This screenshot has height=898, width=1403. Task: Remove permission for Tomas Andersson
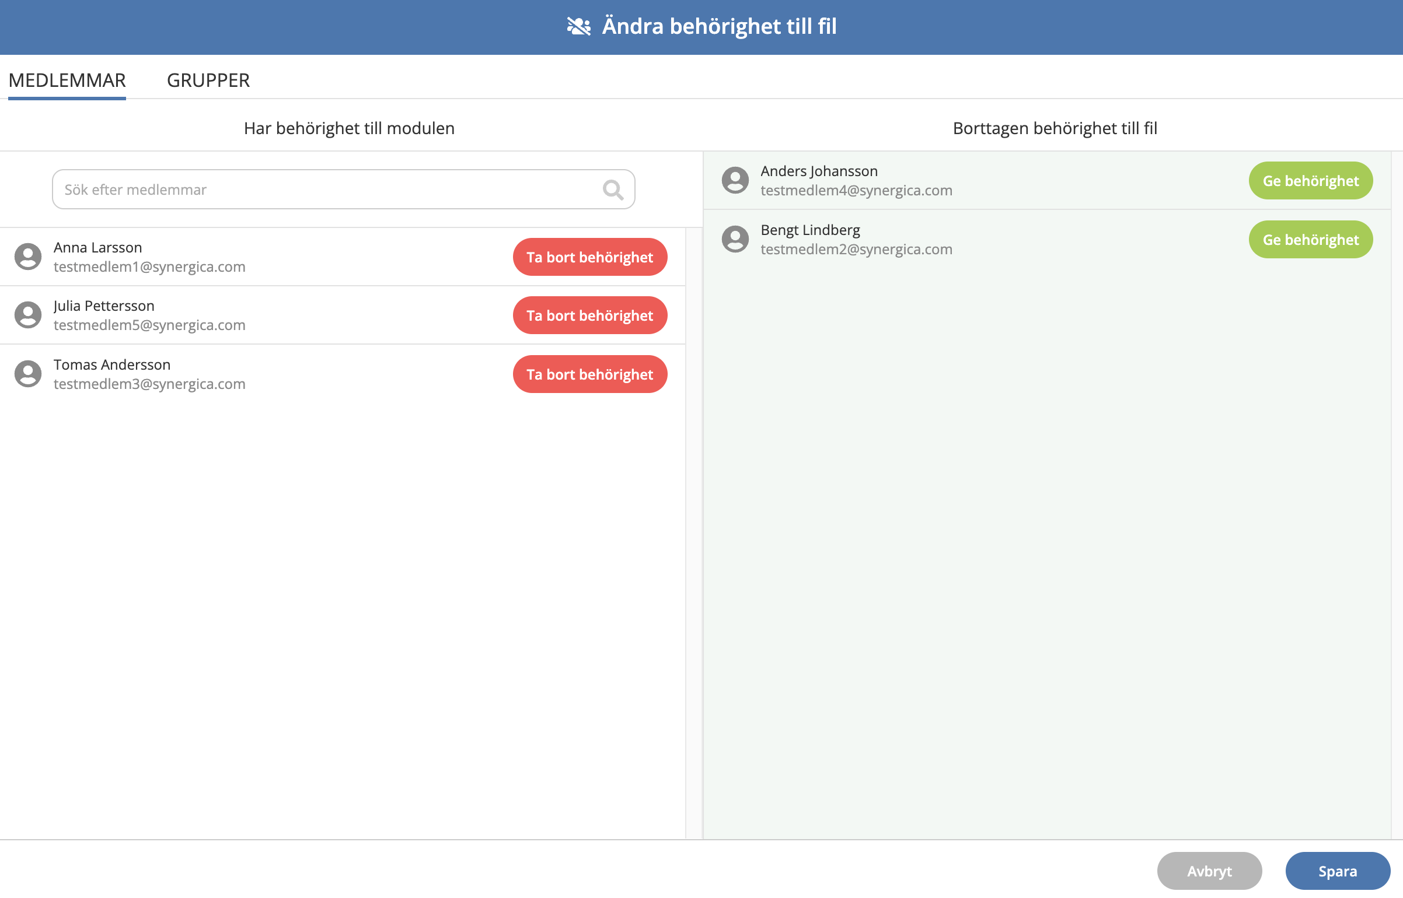pos(590,374)
